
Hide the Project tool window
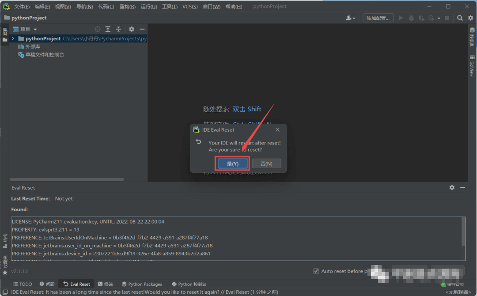(142, 29)
